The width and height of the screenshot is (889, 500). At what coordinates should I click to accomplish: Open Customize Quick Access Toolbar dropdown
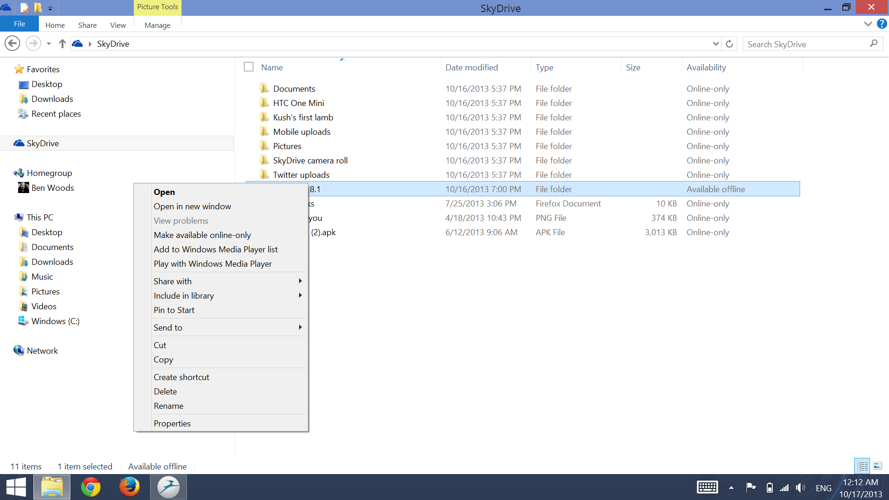coord(50,8)
